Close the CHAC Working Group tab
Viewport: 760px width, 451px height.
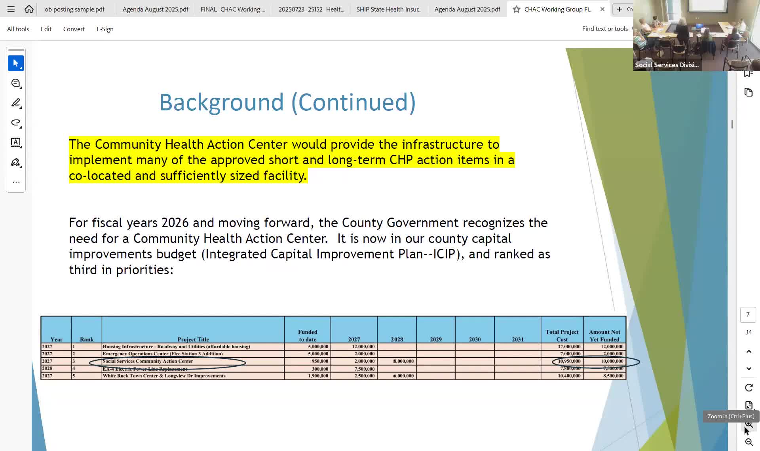click(602, 9)
